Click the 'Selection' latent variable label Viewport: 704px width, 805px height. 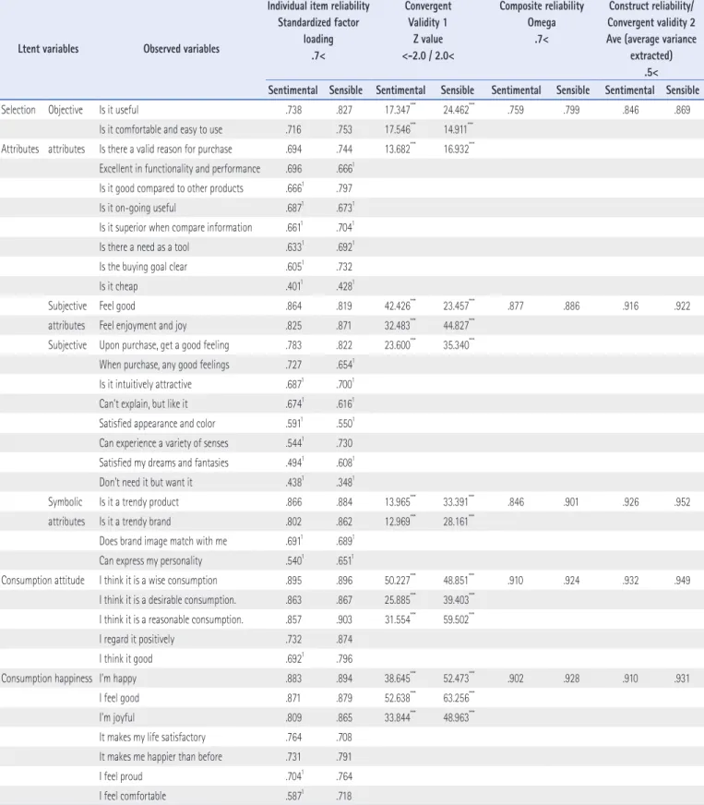pos(18,110)
